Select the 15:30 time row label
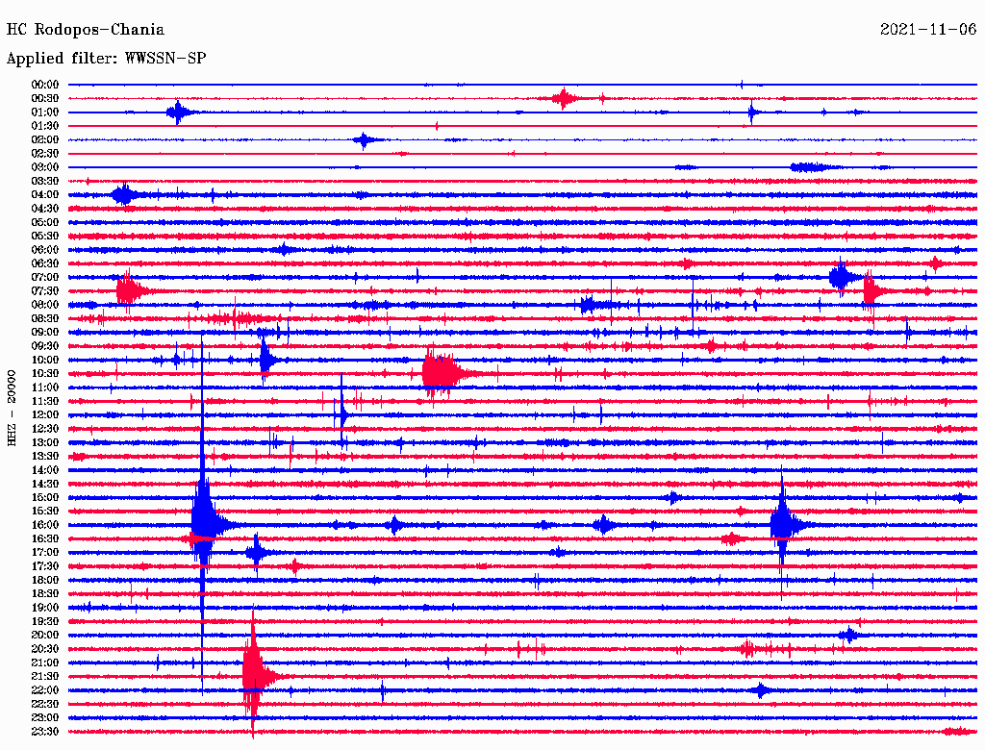Viewport: 985px width, 750px height. [x=45, y=512]
